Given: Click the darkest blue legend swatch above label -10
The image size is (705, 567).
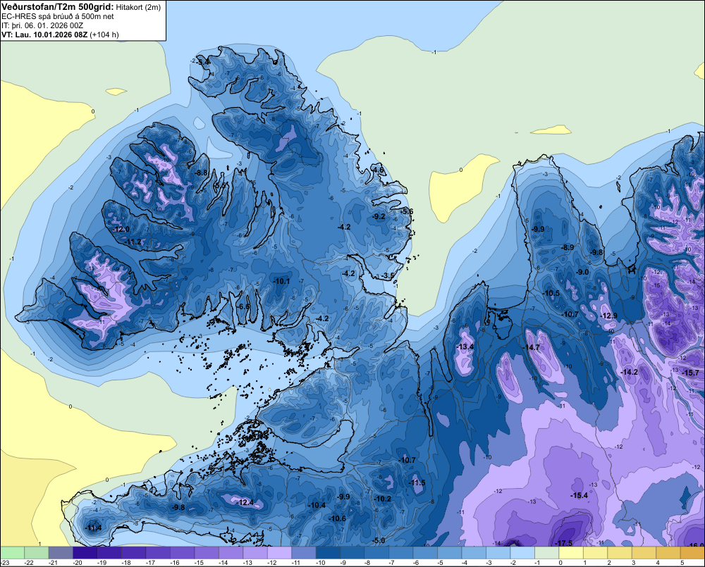Looking at the screenshot, I should click(x=329, y=553).
